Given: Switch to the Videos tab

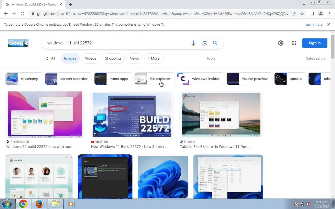Looking at the screenshot, I should click(x=91, y=59).
